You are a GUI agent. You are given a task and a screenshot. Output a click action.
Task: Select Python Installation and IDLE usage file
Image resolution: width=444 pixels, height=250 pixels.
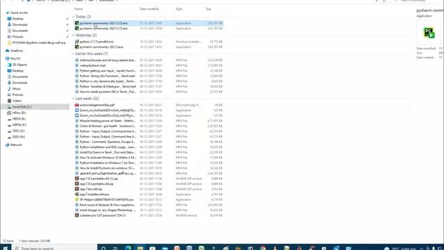(x=108, y=147)
